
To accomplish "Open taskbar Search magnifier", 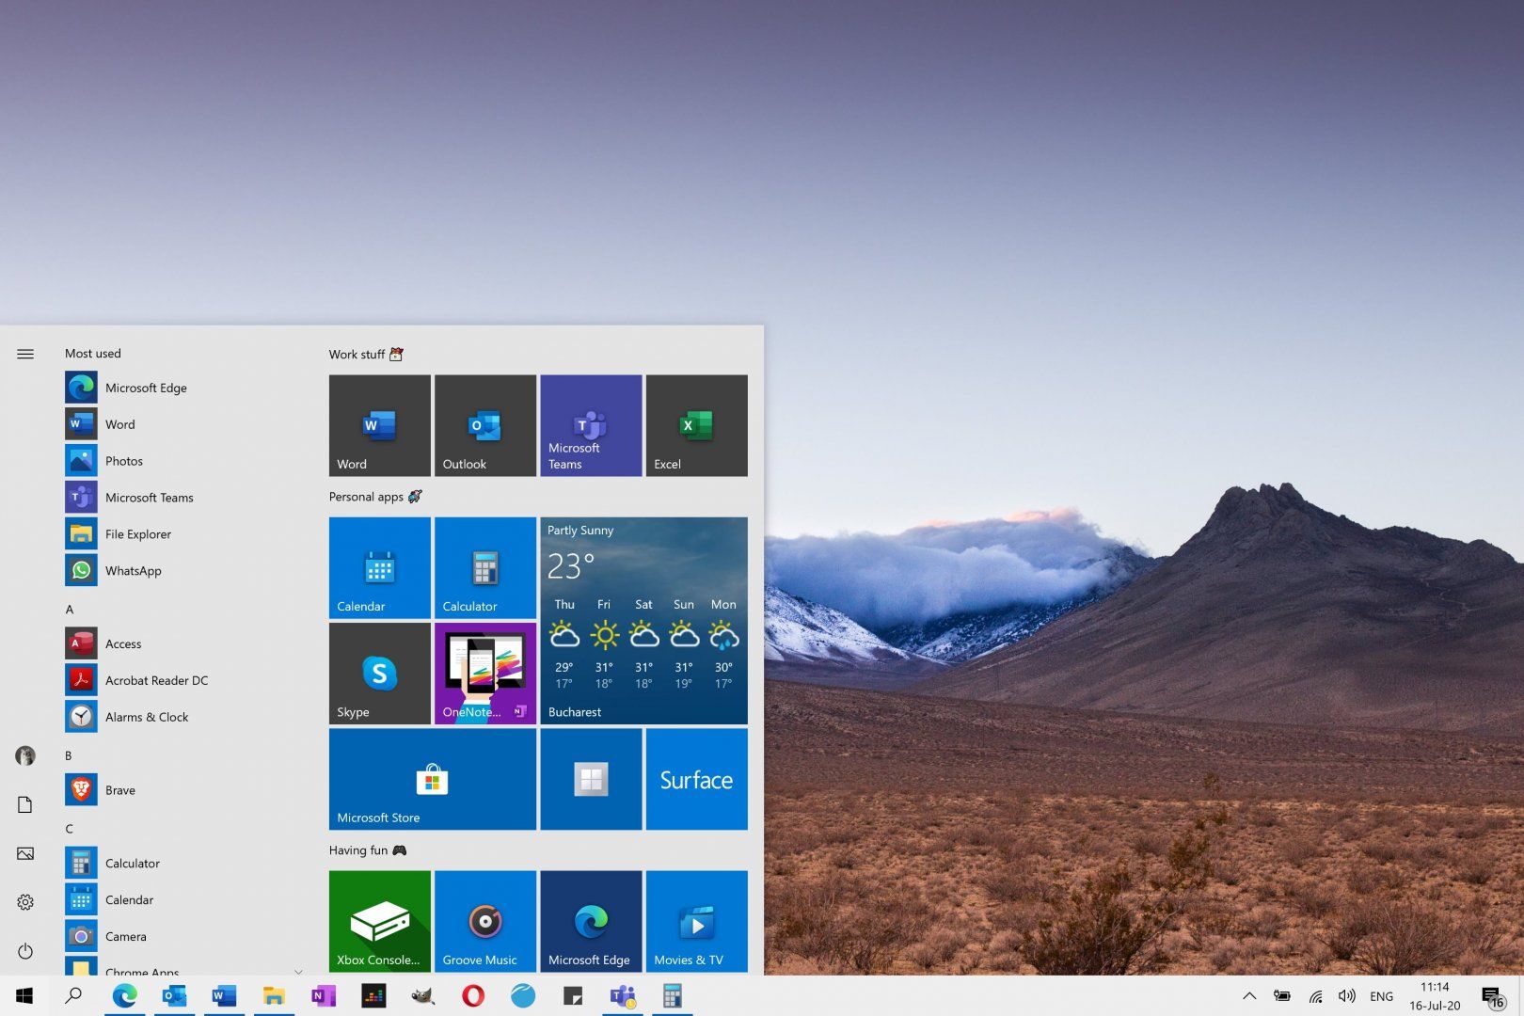I will (x=73, y=995).
